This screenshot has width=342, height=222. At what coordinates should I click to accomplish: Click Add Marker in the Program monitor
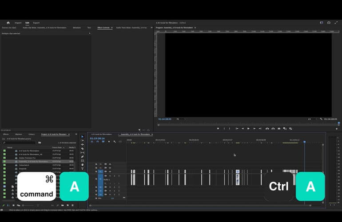(x=218, y=129)
